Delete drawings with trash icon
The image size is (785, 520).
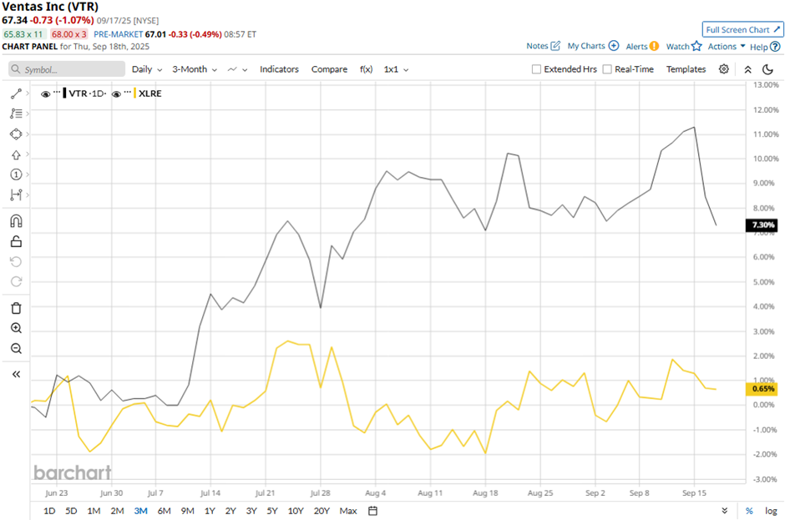pos(16,308)
